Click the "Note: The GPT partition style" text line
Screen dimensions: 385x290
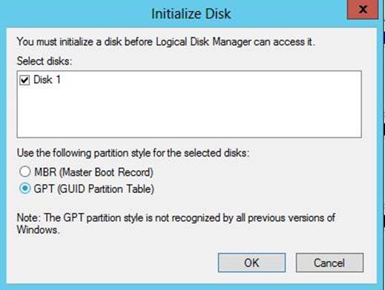point(176,218)
